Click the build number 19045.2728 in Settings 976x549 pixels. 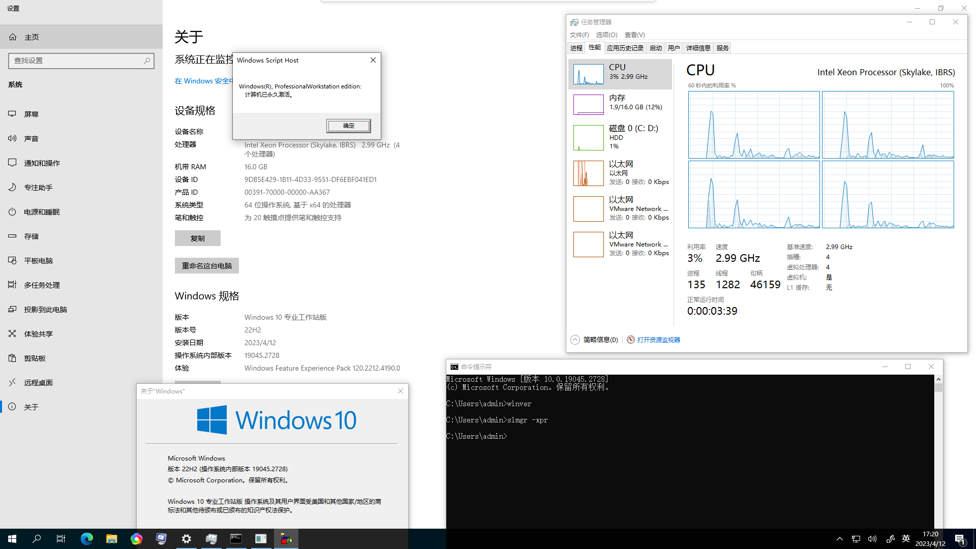point(262,355)
